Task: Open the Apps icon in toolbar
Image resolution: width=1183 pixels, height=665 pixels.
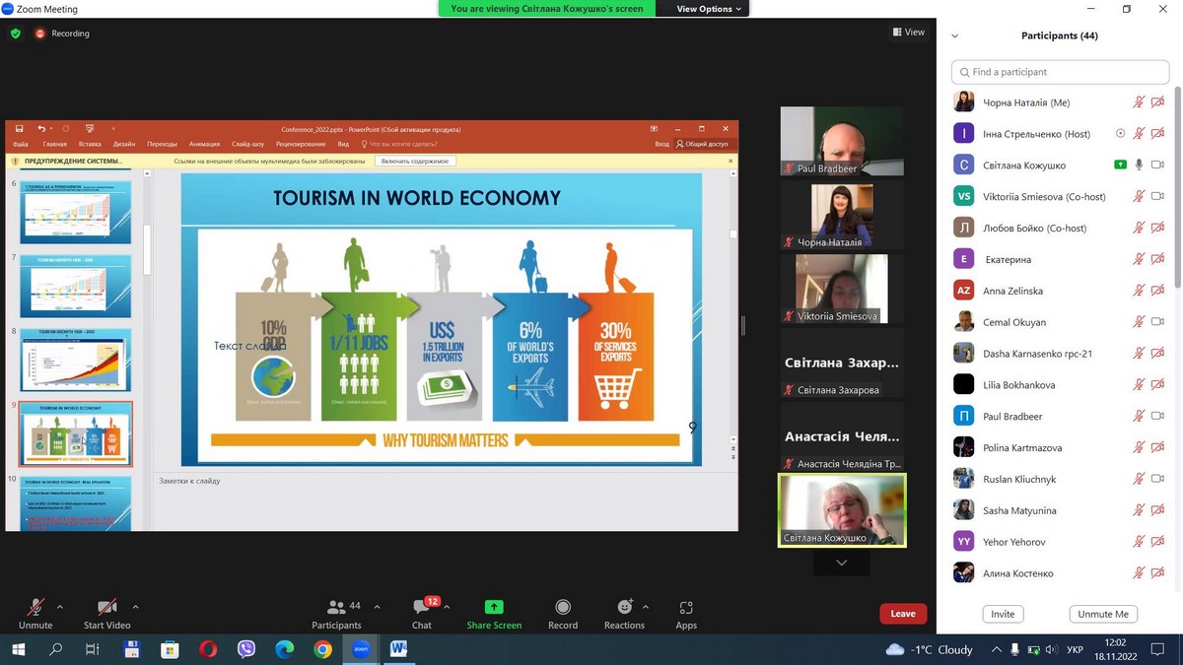Action: 686,608
